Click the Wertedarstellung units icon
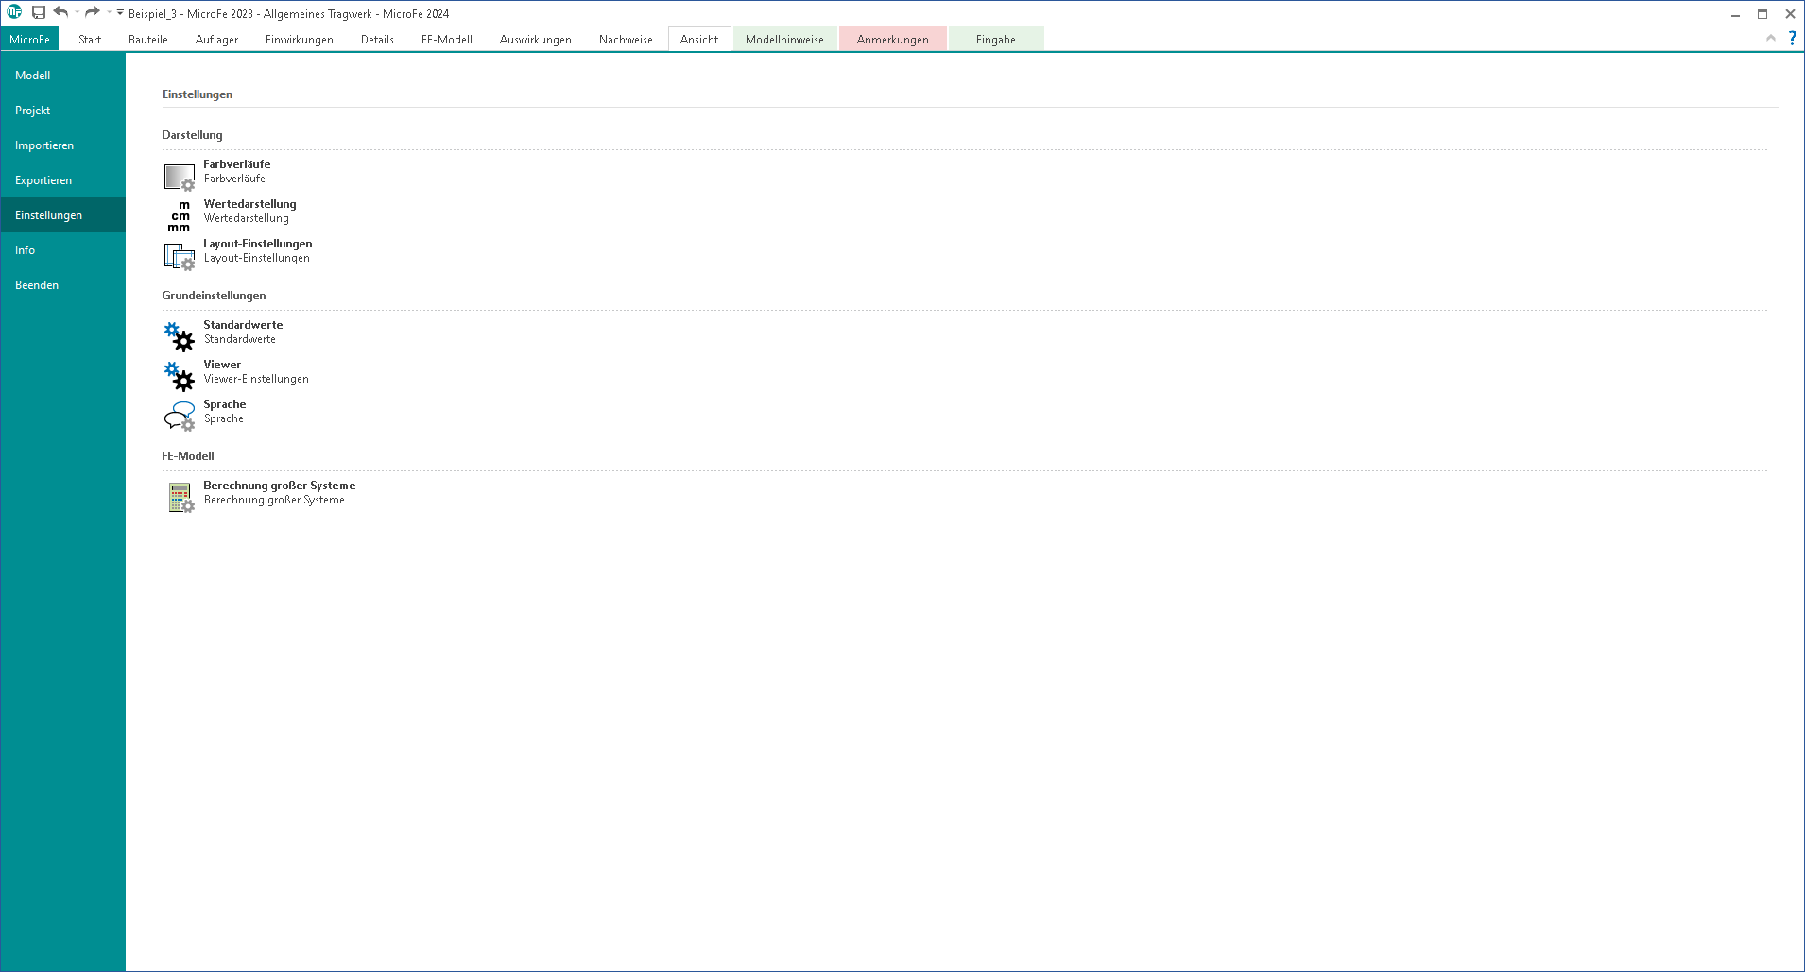This screenshot has width=1805, height=972. (179, 216)
